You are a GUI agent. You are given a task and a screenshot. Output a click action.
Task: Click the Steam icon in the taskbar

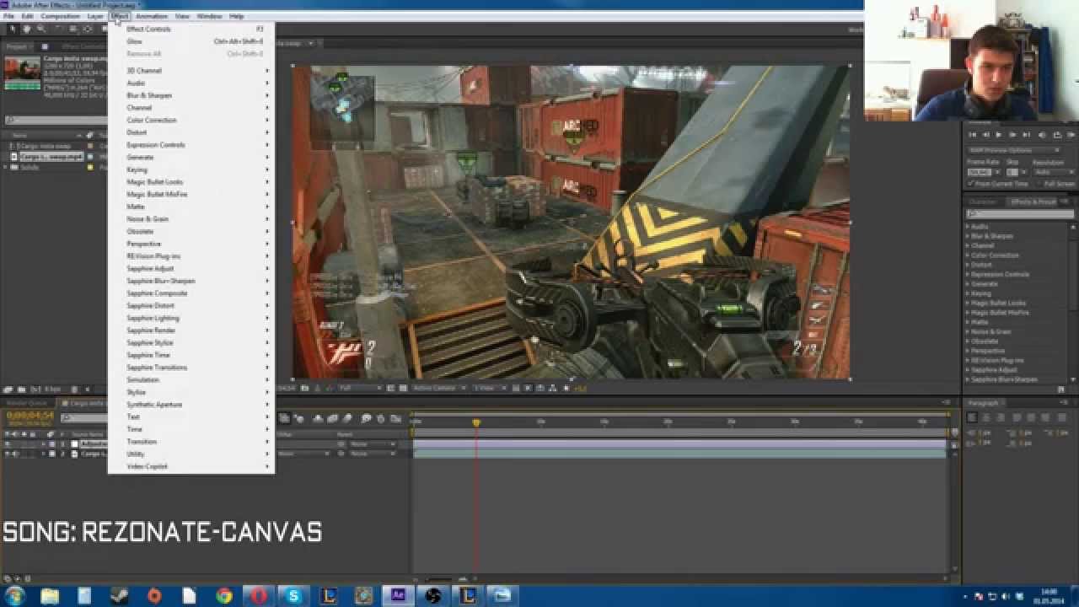tap(118, 596)
